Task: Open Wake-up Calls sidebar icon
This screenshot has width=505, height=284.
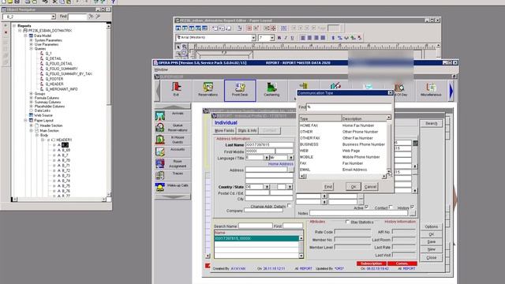Action: (x=160, y=187)
